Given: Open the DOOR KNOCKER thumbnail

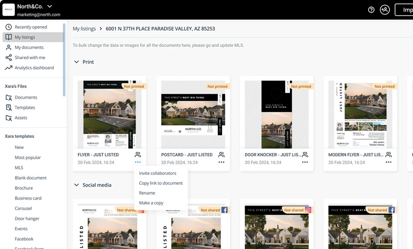Looking at the screenshot, I should pyautogui.click(x=277, y=115).
